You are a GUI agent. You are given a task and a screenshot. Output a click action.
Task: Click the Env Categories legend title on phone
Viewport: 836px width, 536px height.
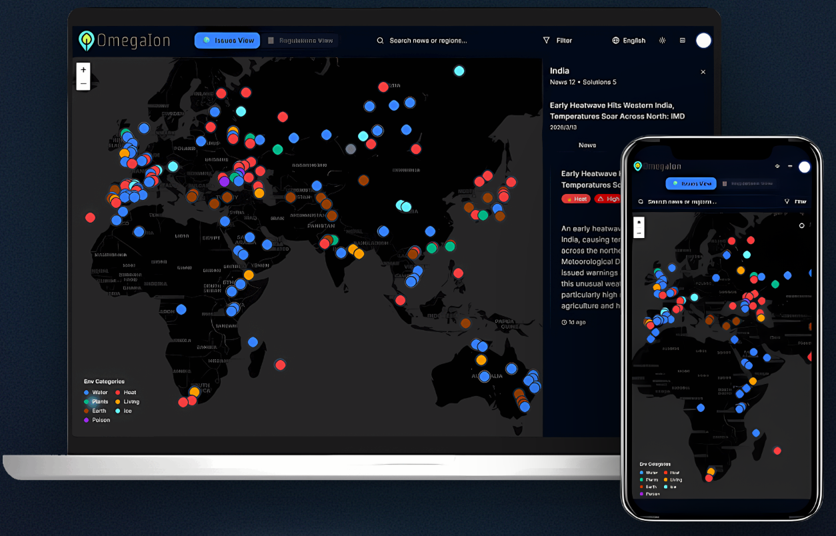tap(655, 464)
